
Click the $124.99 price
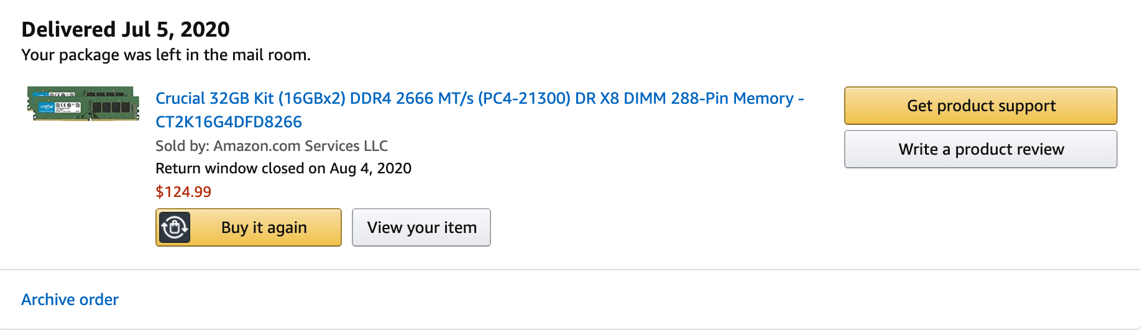183,192
